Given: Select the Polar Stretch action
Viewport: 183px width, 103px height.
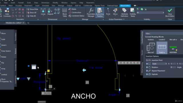Looking at the screenshot, I should pyautogui.click(x=6, y=51).
